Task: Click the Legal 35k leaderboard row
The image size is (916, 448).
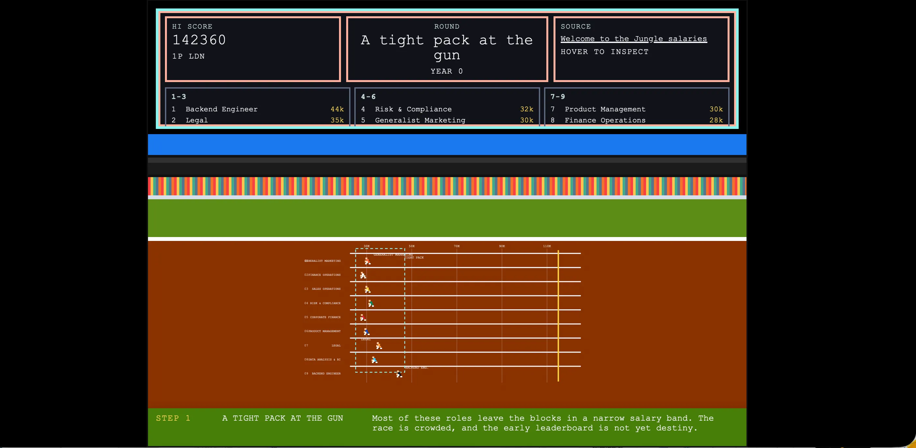Action: (x=258, y=120)
